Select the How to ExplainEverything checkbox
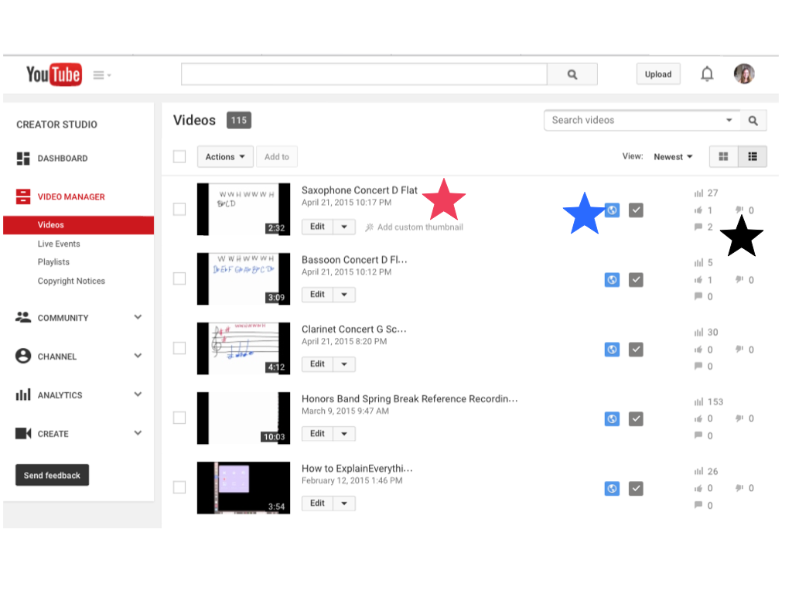 pos(179,487)
